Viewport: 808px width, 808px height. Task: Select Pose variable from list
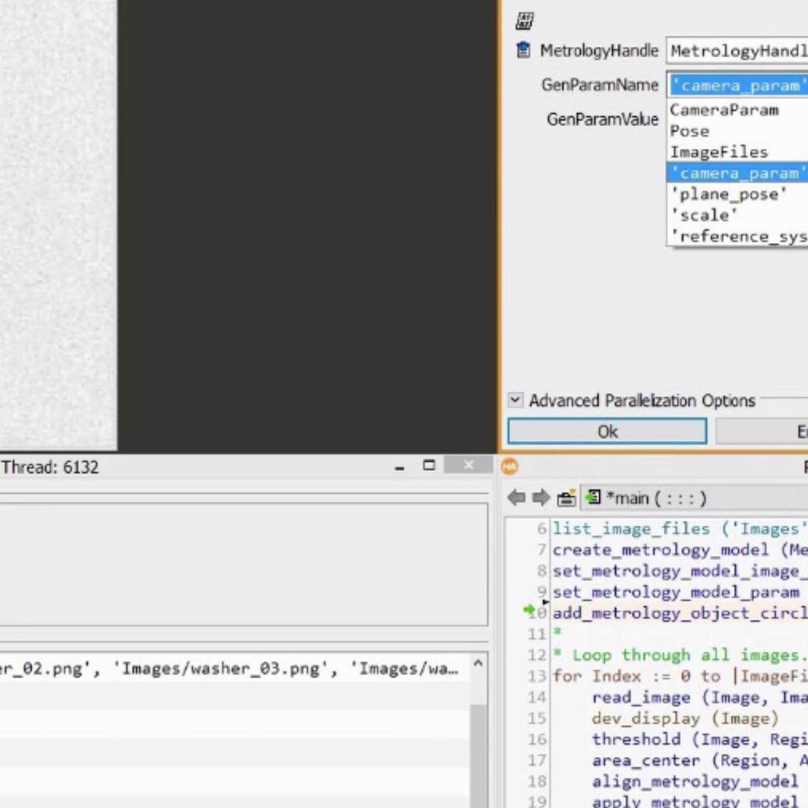pyautogui.click(x=738, y=131)
